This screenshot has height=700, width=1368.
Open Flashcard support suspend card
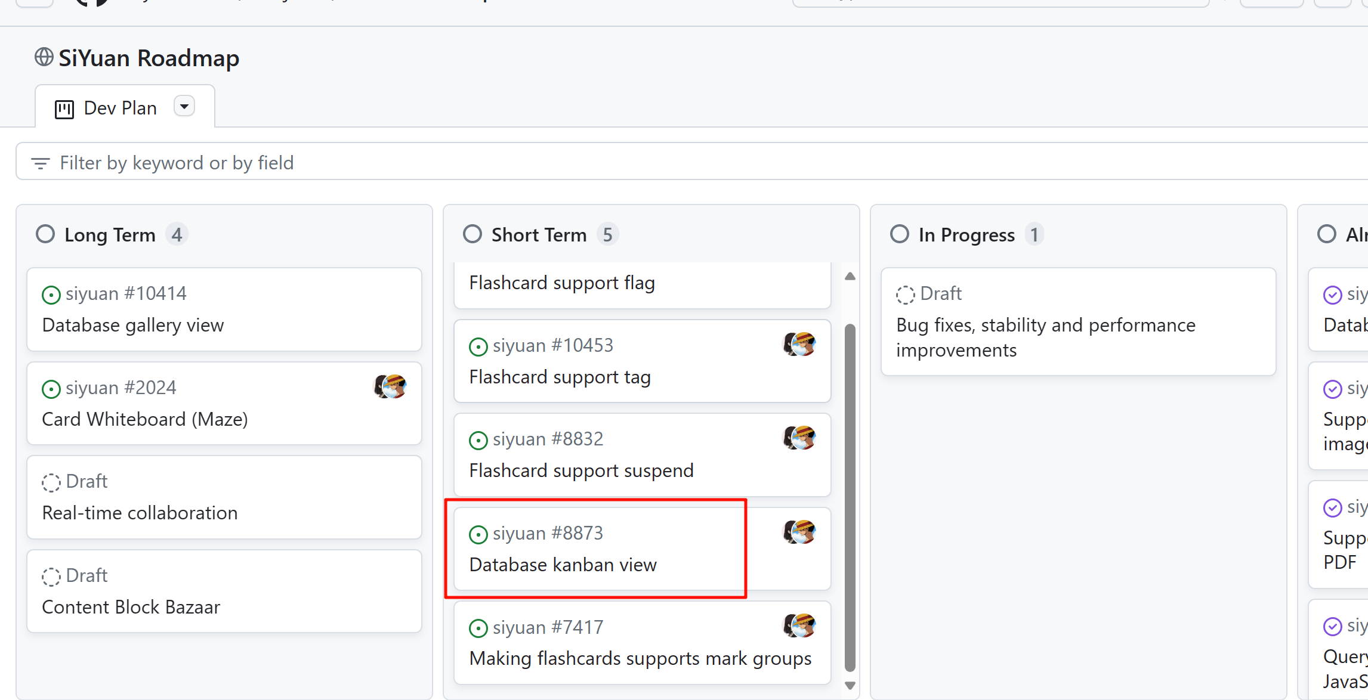click(581, 470)
